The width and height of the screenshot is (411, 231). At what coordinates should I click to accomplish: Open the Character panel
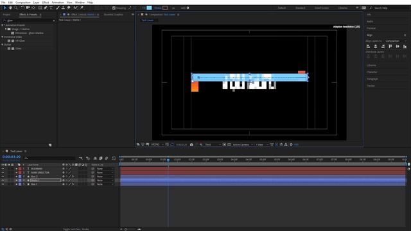[372, 72]
